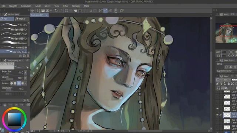Delete the selected sub tool with trash icon

[x=28, y=56]
